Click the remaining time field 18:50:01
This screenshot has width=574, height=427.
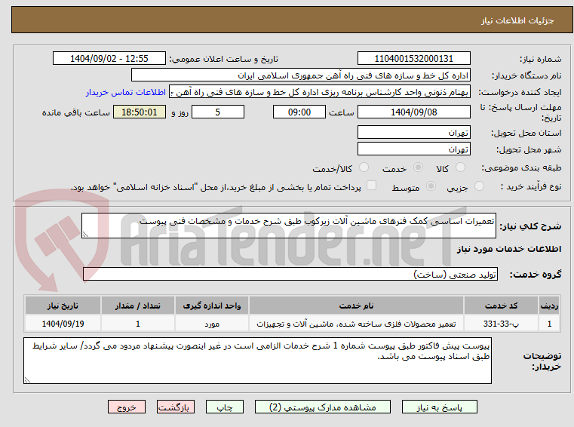139,112
